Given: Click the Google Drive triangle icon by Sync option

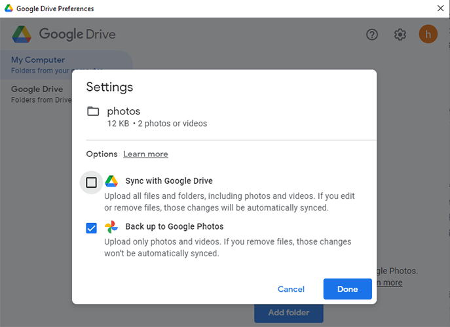Looking at the screenshot, I should click(111, 181).
